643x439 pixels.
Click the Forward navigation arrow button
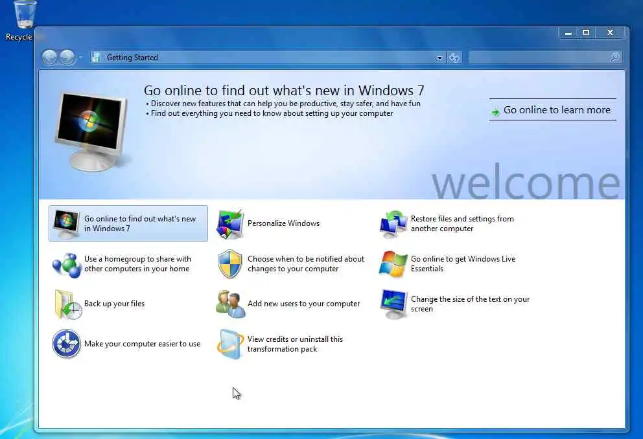(x=67, y=58)
